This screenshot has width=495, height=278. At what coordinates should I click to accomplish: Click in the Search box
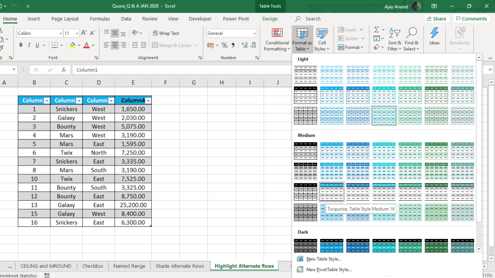point(313,19)
